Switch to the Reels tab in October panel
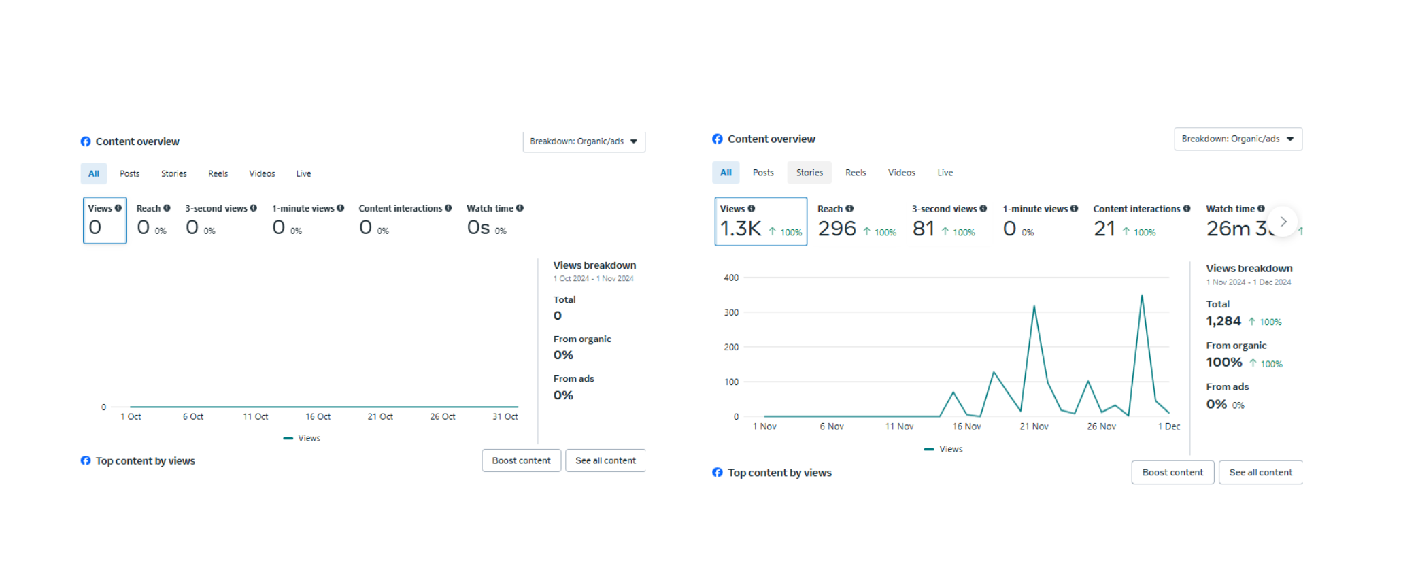This screenshot has height=587, width=1401. [218, 174]
